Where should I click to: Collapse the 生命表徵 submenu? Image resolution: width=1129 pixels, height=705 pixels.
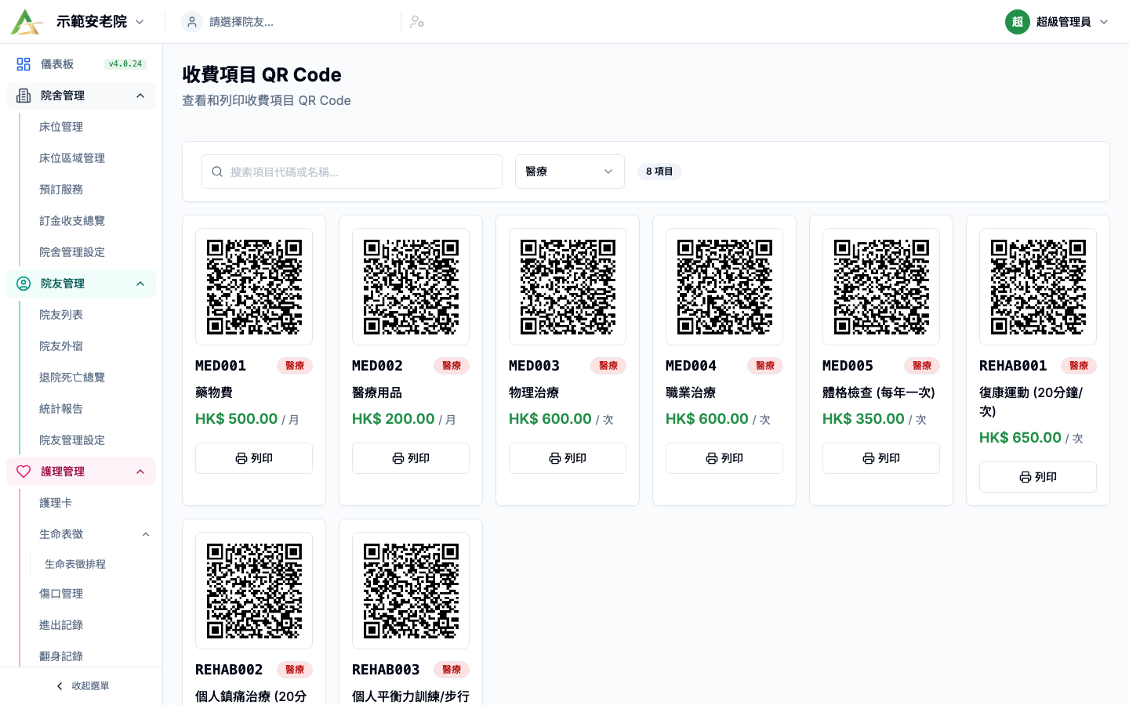(x=146, y=534)
